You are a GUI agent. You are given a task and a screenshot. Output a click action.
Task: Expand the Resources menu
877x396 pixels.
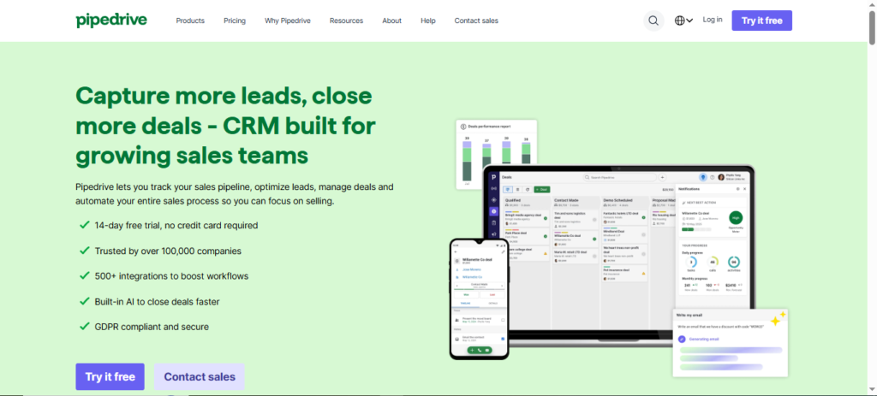click(346, 21)
